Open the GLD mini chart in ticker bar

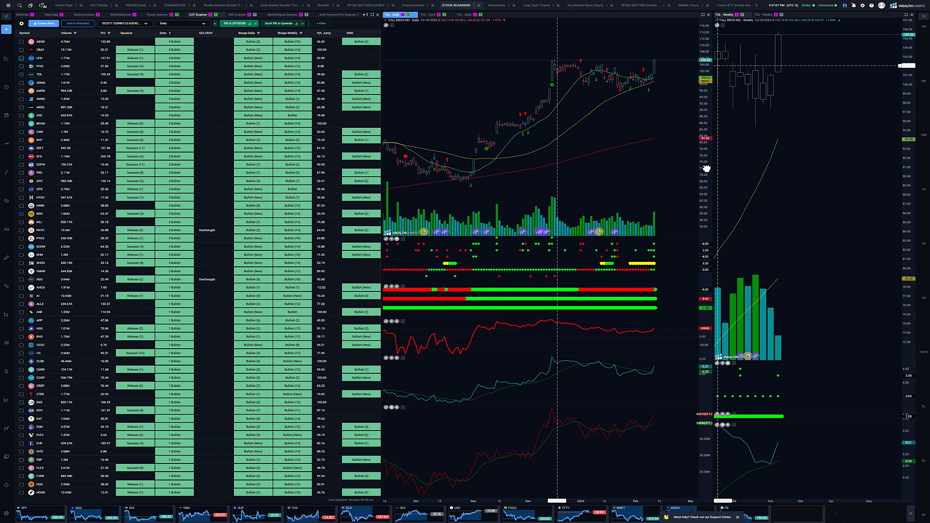[x=365, y=513]
